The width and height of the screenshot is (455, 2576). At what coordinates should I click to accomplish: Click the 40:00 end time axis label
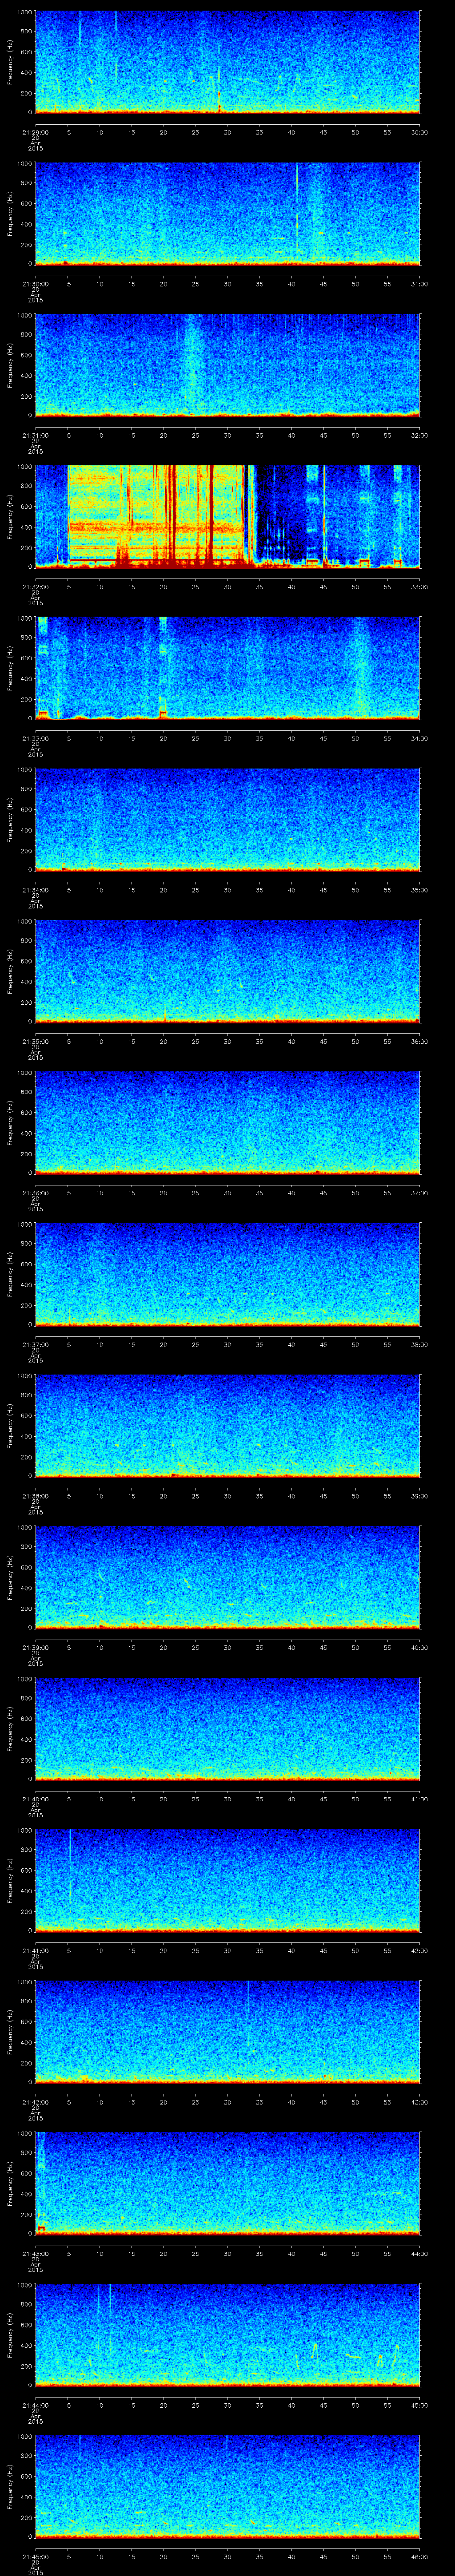(x=419, y=1647)
